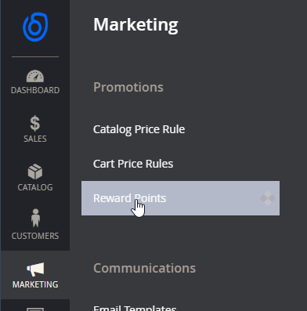
Task: Select the Customers person icon
Action: [35, 218]
